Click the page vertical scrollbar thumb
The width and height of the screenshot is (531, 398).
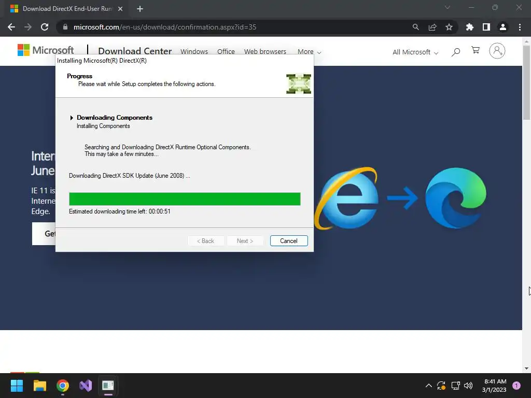[527, 82]
